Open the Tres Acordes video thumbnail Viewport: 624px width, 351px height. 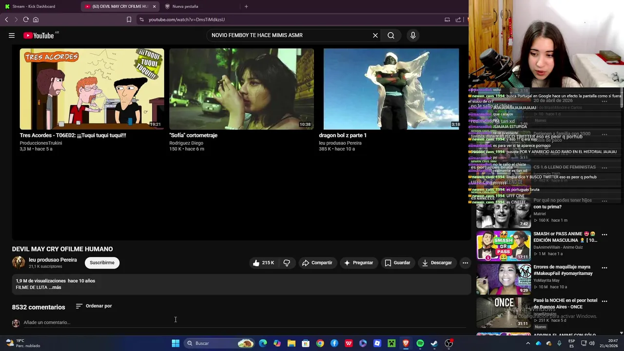tap(92, 89)
